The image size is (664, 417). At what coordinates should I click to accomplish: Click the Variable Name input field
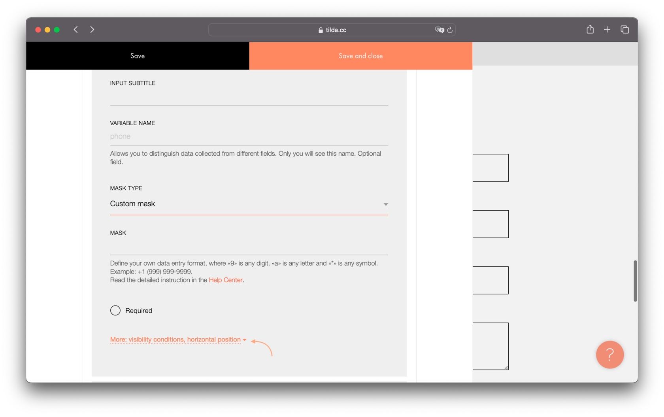pyautogui.click(x=249, y=136)
